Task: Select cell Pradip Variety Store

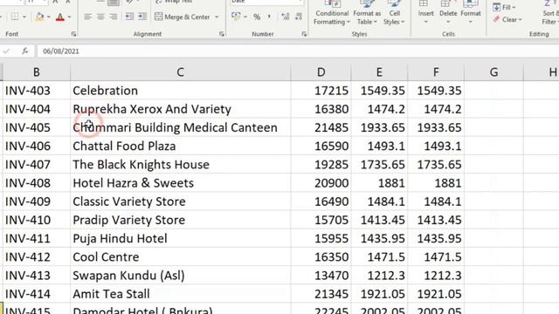Action: coord(181,220)
